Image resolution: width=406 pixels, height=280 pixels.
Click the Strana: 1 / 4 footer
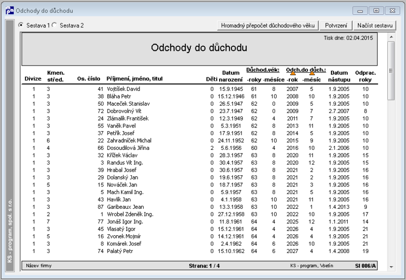[x=204, y=266]
